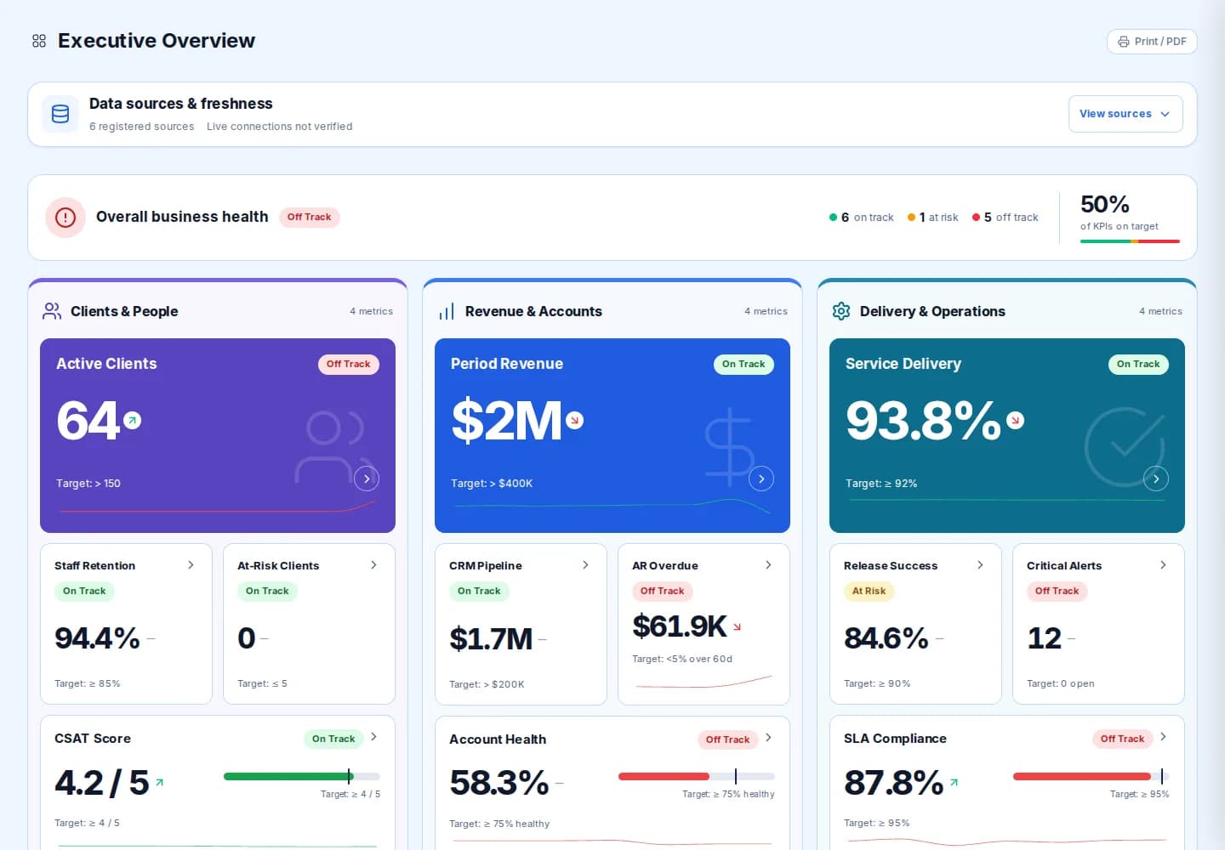Open the Period Revenue card arrow

point(761,479)
